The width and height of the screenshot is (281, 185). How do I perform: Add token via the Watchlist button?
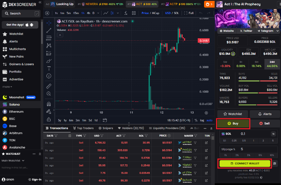point(233,114)
